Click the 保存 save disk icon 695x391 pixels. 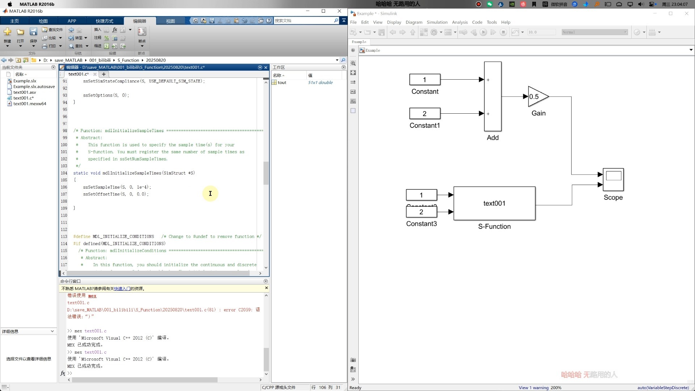click(x=33, y=32)
